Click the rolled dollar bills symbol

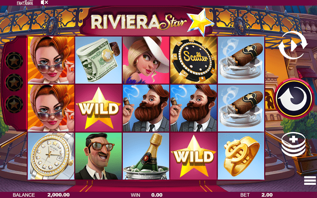coord(99,60)
